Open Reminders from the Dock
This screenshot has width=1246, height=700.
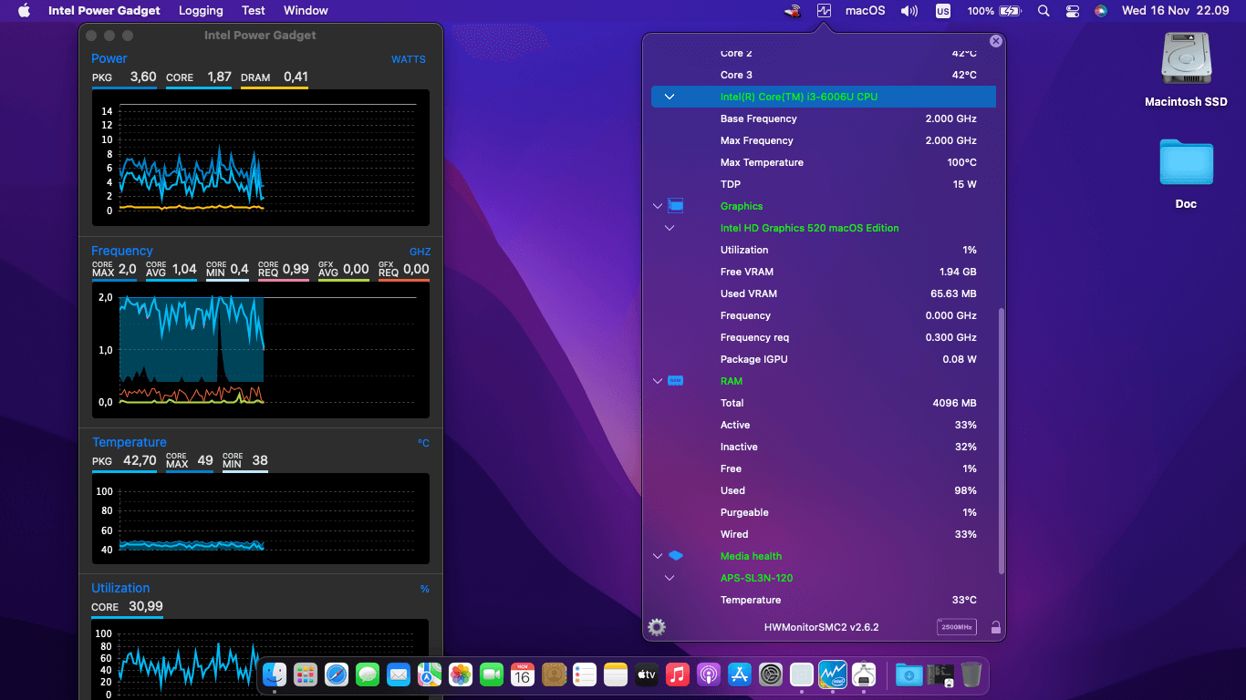click(585, 674)
